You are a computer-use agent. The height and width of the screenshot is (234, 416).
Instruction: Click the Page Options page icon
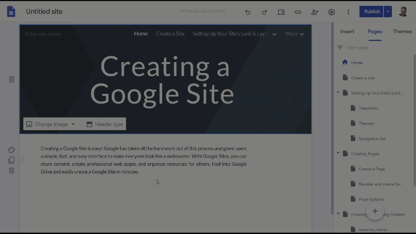click(x=353, y=199)
